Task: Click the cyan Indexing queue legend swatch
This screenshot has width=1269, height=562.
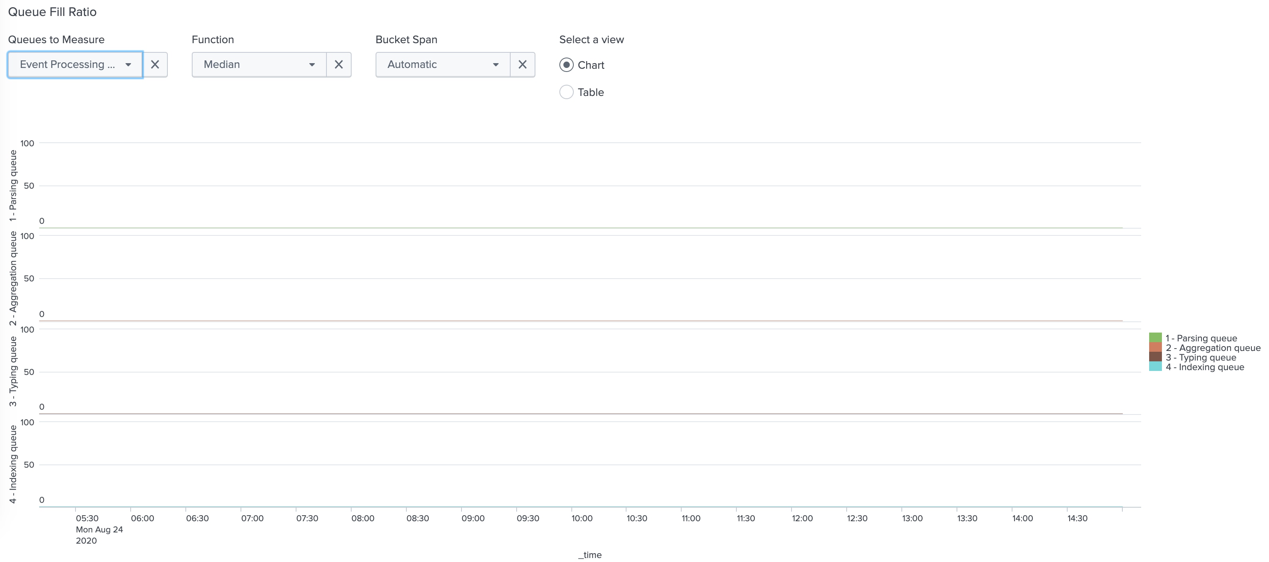Action: click(x=1155, y=366)
